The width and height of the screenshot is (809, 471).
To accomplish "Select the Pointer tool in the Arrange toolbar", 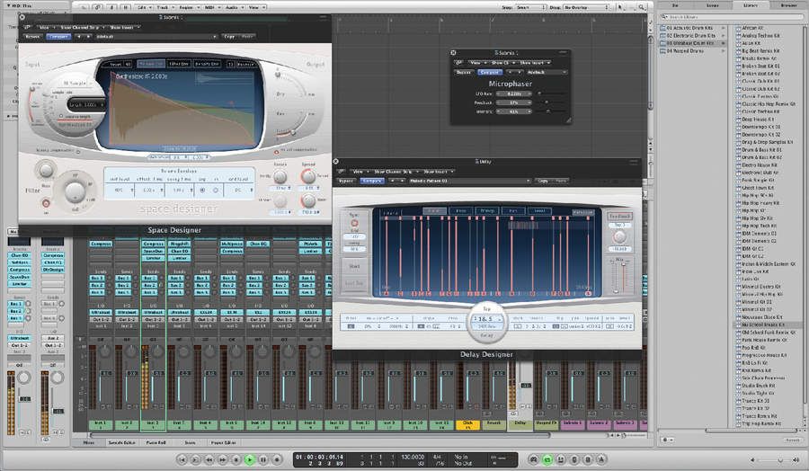I will point(620,8).
